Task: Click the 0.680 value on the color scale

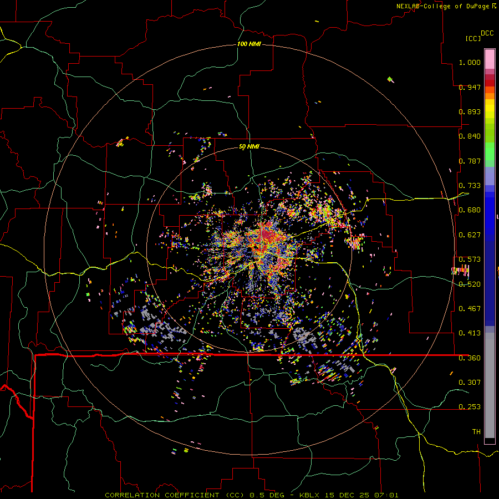Action: (470, 210)
